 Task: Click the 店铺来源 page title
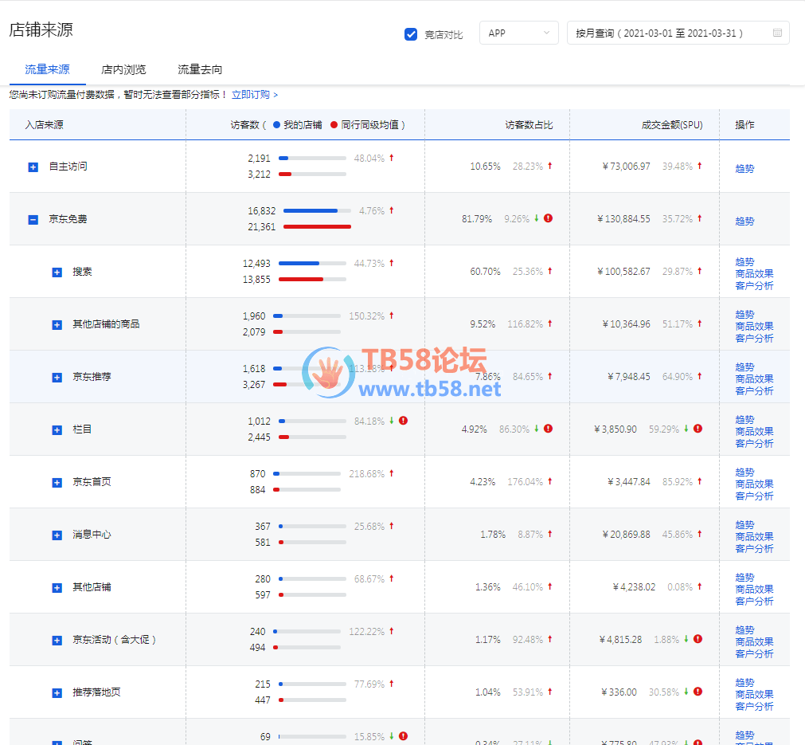[41, 29]
